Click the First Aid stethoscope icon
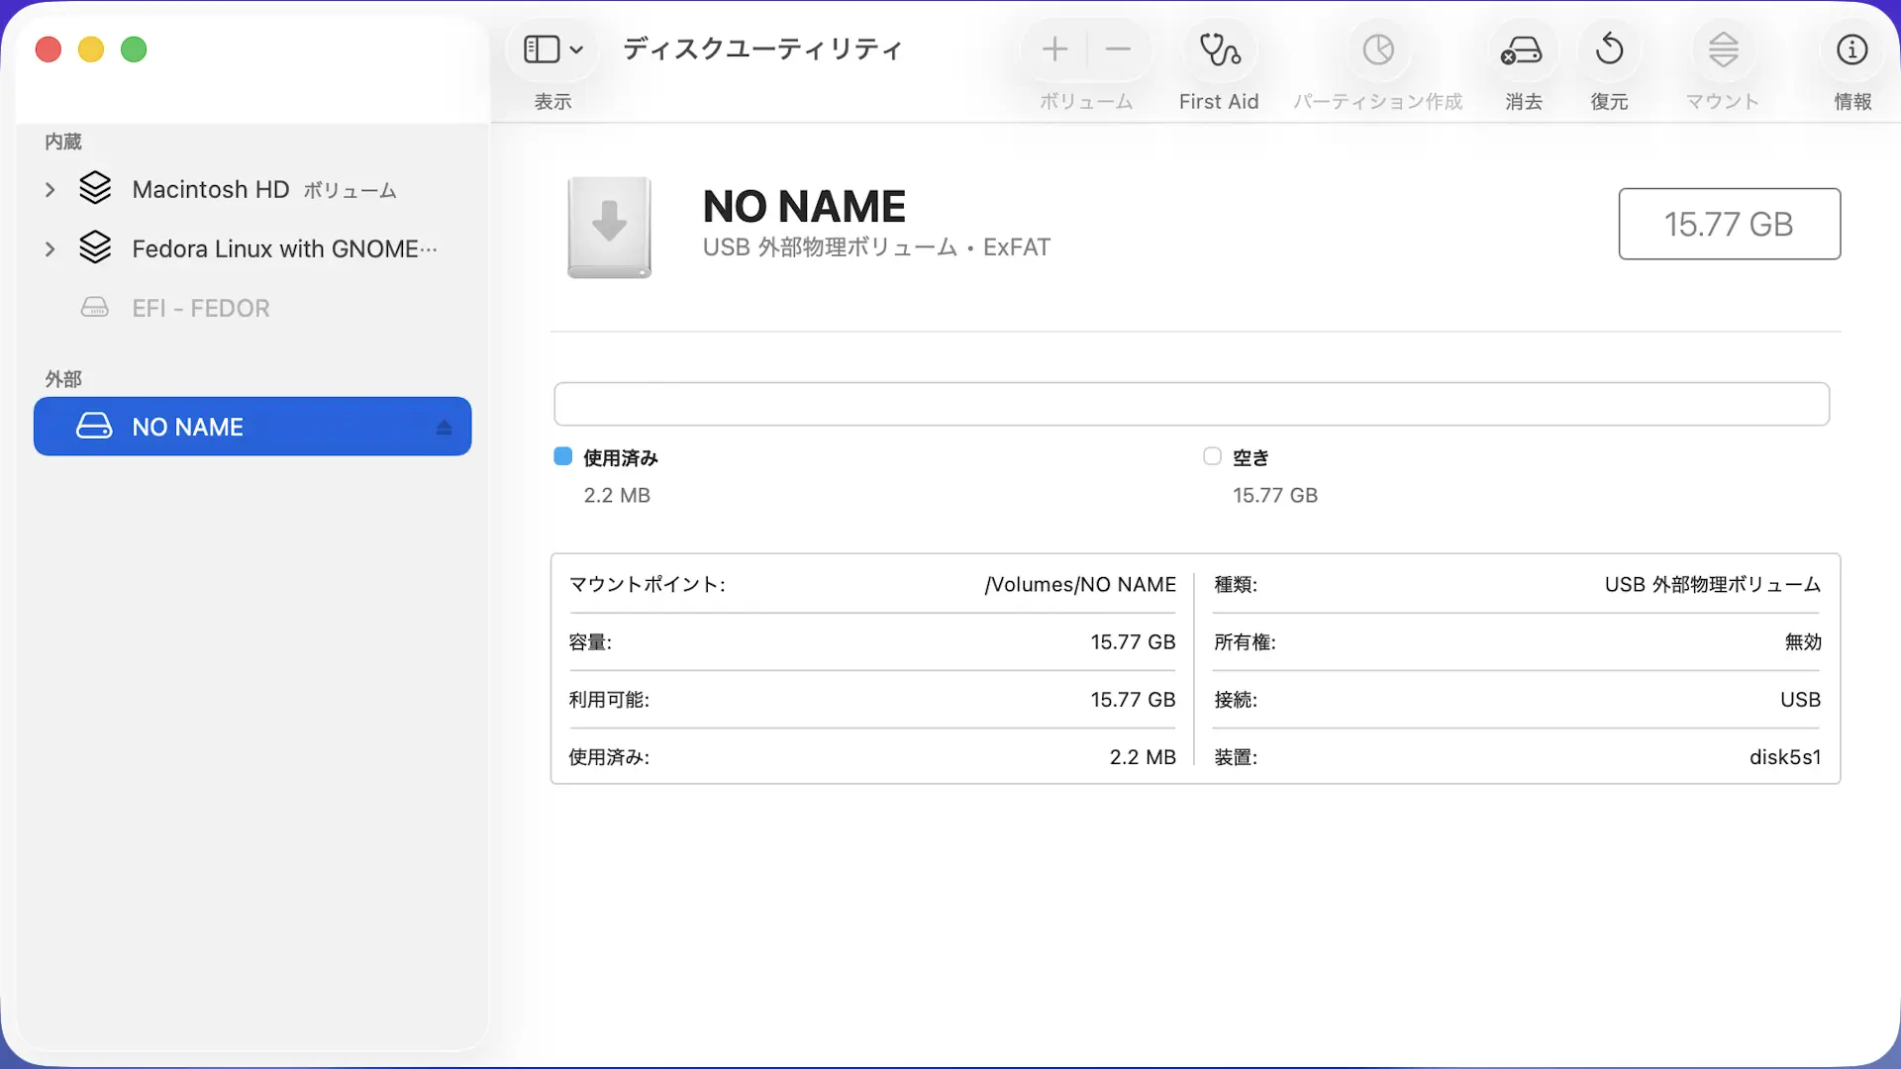The height and width of the screenshot is (1069, 1901). pos(1219,49)
